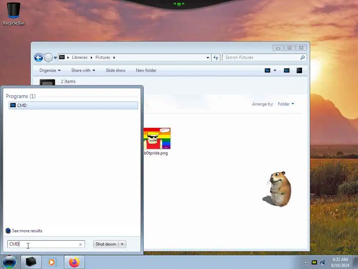Open Firefox from the taskbar
Viewport: 358px width, 269px height.
[74, 262]
